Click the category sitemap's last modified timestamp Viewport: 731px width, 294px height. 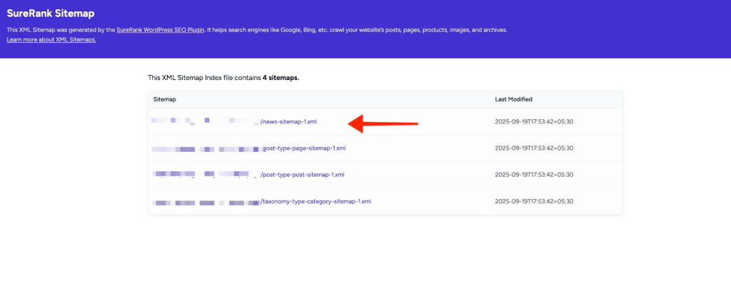[x=534, y=201]
